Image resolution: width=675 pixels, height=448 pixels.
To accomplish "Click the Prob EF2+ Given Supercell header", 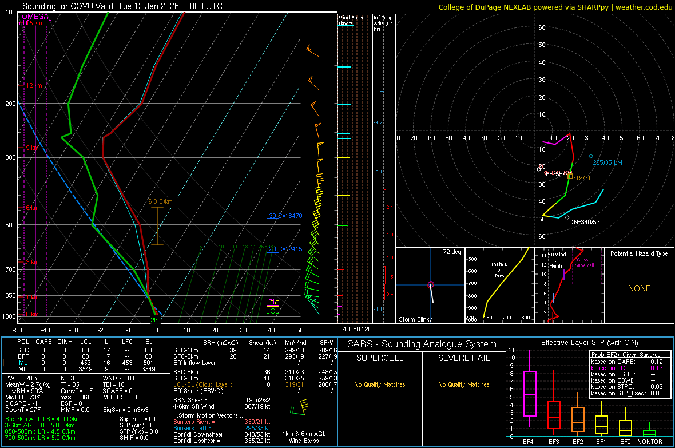I will pyautogui.click(x=627, y=355).
